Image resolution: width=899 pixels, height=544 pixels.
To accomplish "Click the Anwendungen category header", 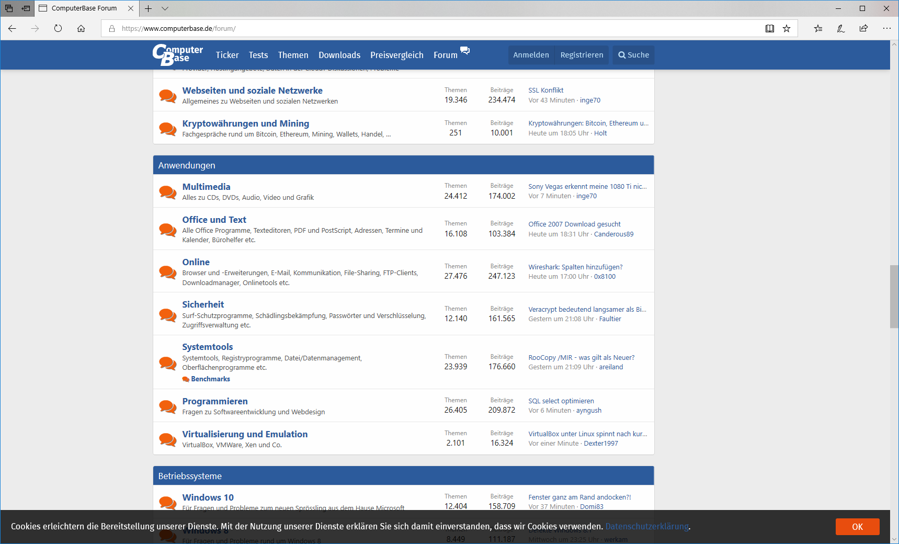I will (403, 165).
